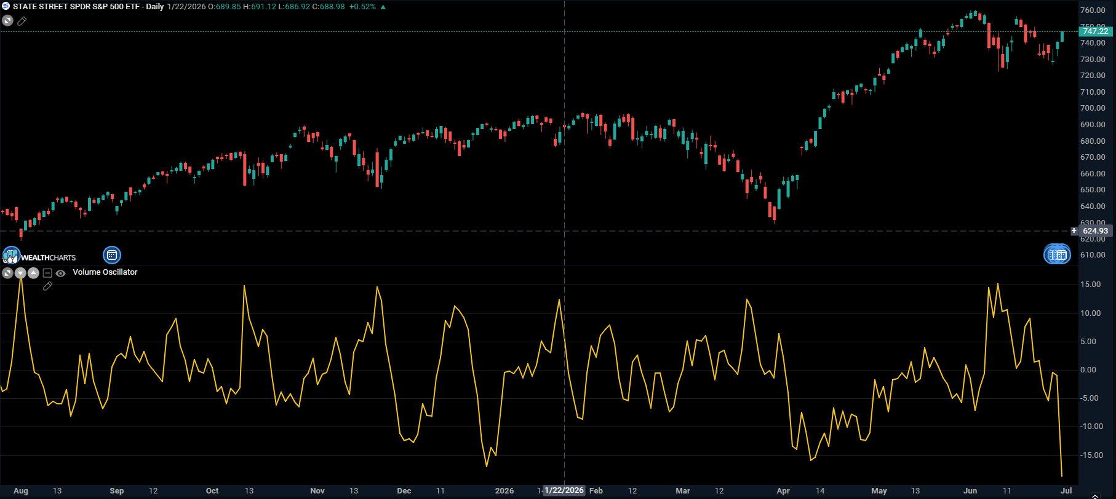Click the 624.93 crosshair price label

[x=1095, y=231]
